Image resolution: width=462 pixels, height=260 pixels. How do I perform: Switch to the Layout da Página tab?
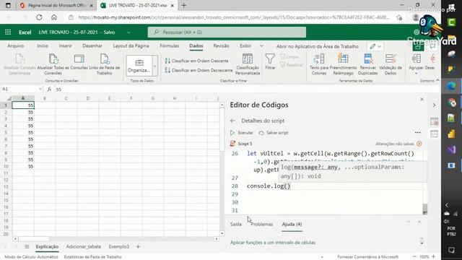coord(131,46)
